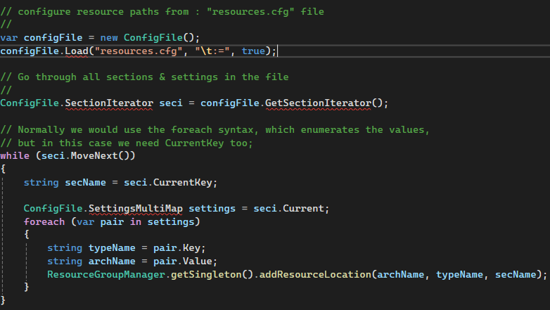Click the while keyword
The width and height of the screenshot is (550, 310).
[15, 155]
